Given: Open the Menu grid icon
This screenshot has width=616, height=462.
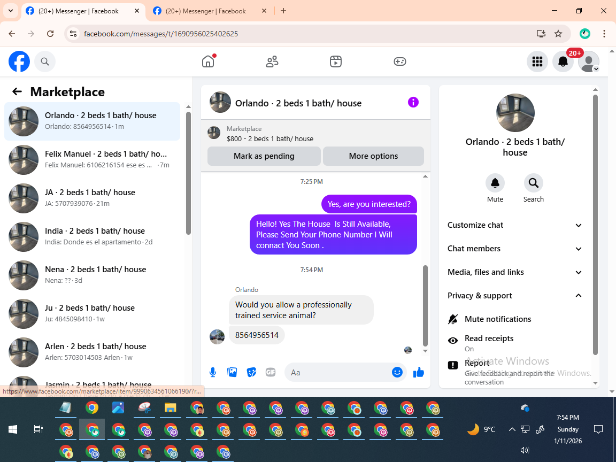Looking at the screenshot, I should [x=537, y=61].
